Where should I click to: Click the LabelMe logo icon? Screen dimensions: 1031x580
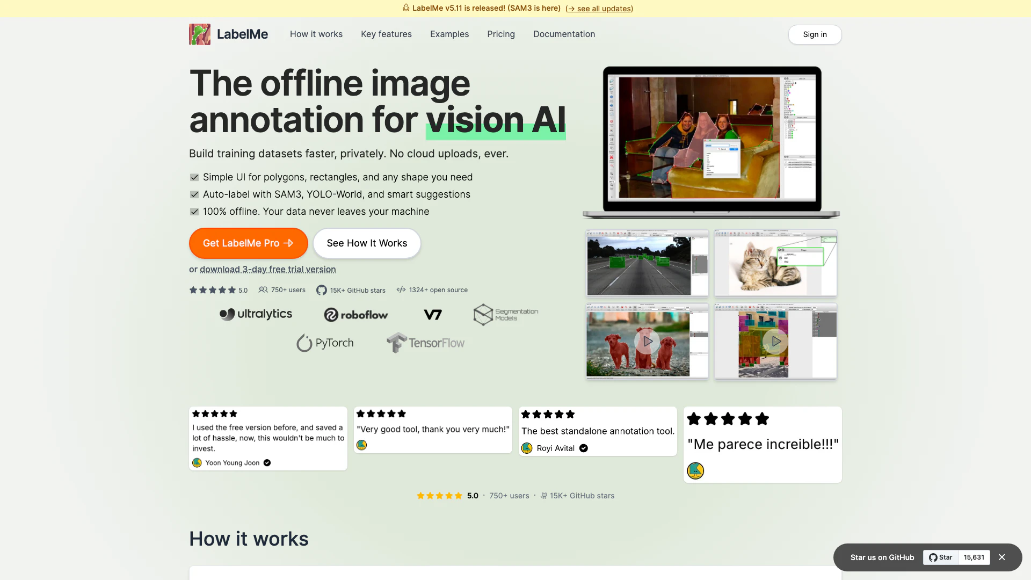tap(200, 34)
